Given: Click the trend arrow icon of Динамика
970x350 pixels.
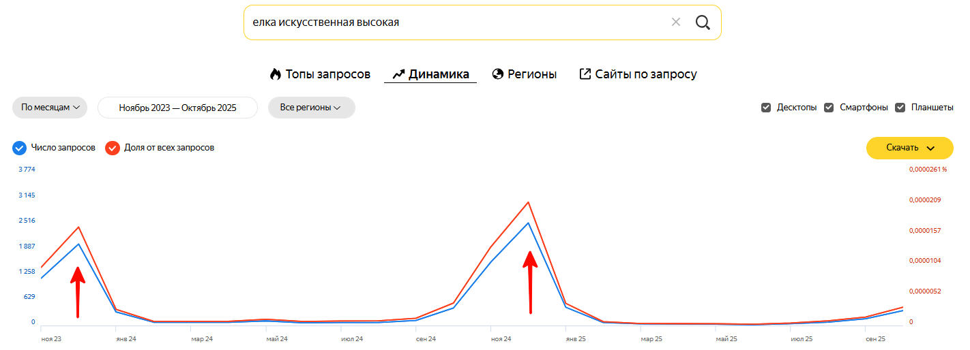Looking at the screenshot, I should pos(398,74).
